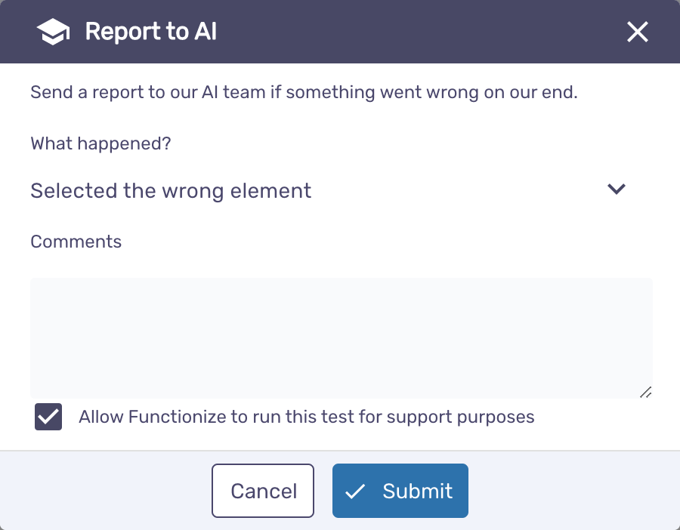Screen dimensions: 680x530
Task: Cancel the AI report
Action: (x=263, y=491)
